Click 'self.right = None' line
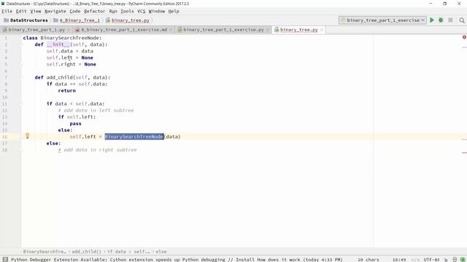467x262 pixels. [72, 65]
